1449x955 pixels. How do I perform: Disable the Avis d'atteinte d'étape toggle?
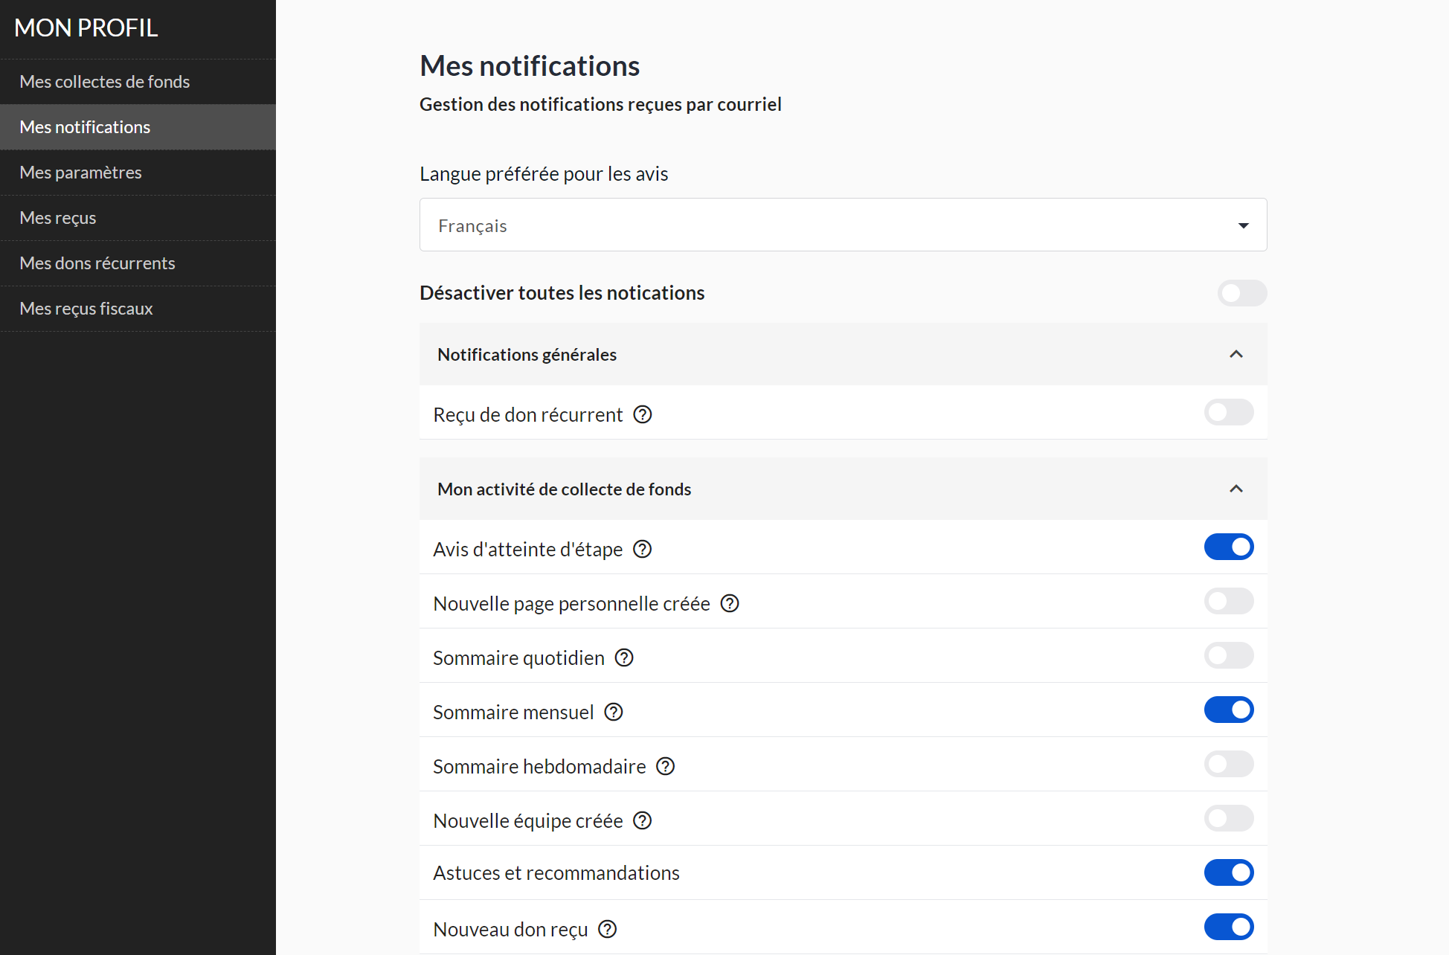click(x=1228, y=547)
